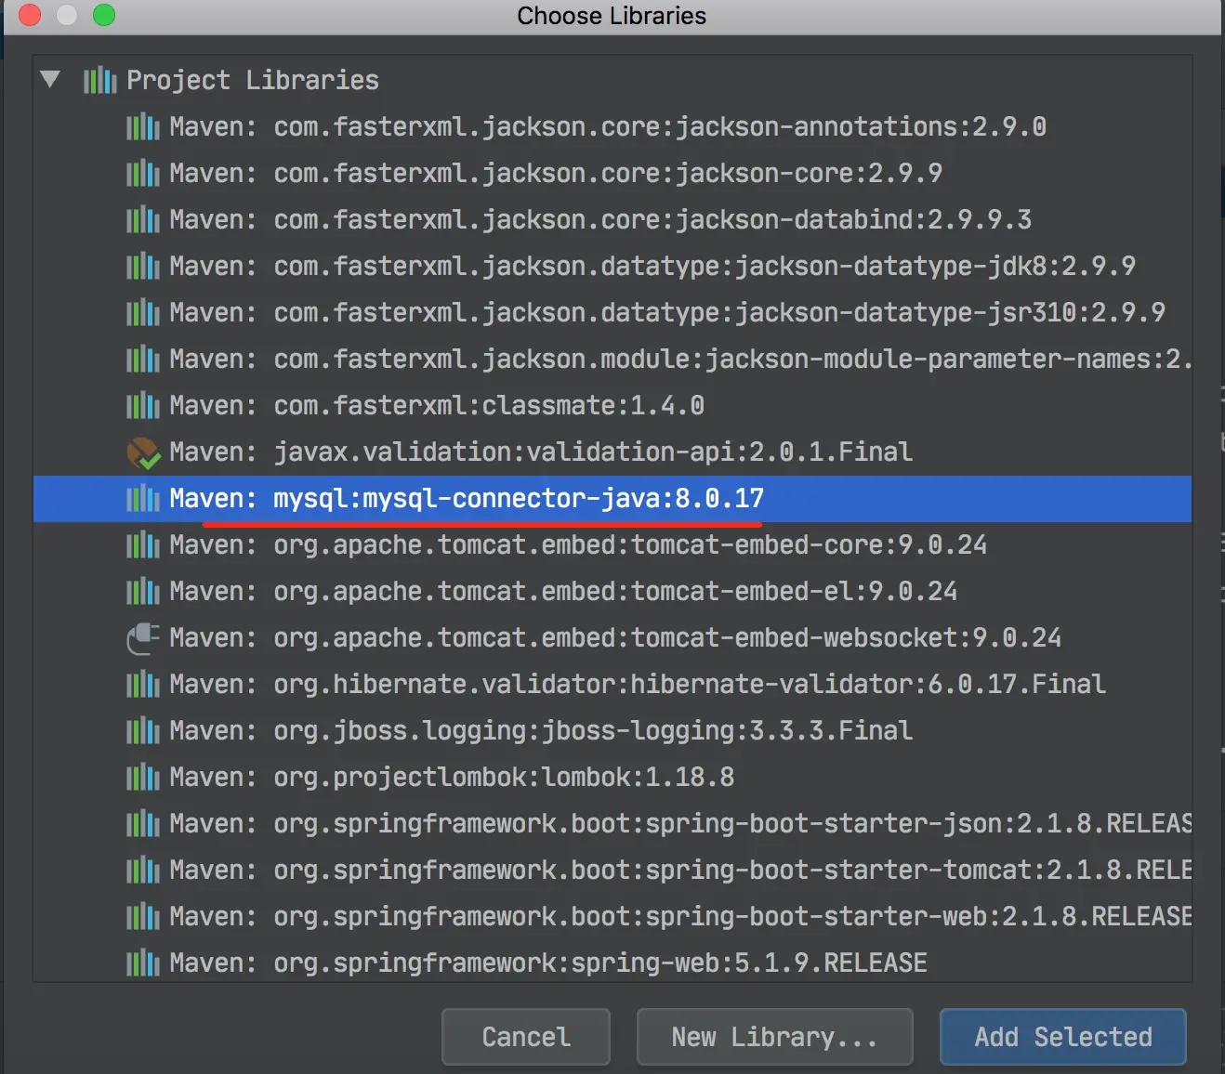Screen dimensions: 1225x1074
Task: Click the Add Selected button
Action: [1063, 1037]
